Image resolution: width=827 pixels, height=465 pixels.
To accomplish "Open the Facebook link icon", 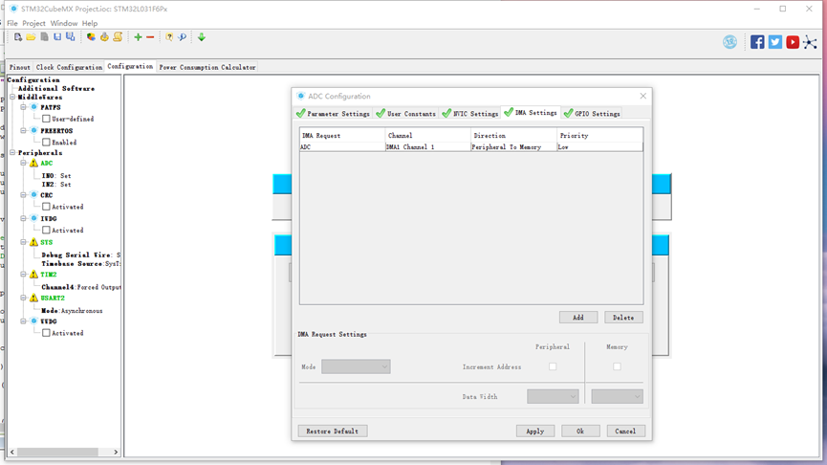I will click(757, 42).
